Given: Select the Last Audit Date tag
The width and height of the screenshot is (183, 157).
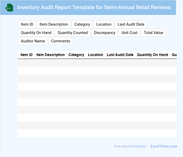Looking at the screenshot, I should pyautogui.click(x=131, y=24).
